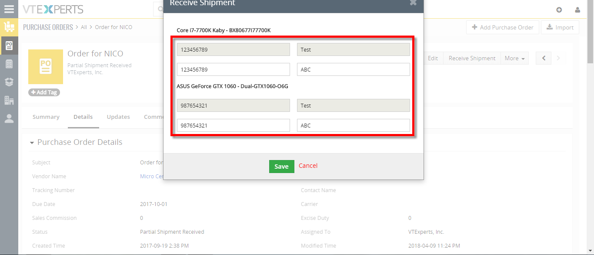The width and height of the screenshot is (594, 255).
Task: Click the ABC field under Core i7
Action: pos(353,69)
